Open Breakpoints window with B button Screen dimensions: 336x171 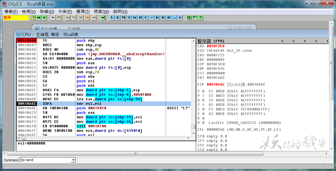[x=163, y=17]
